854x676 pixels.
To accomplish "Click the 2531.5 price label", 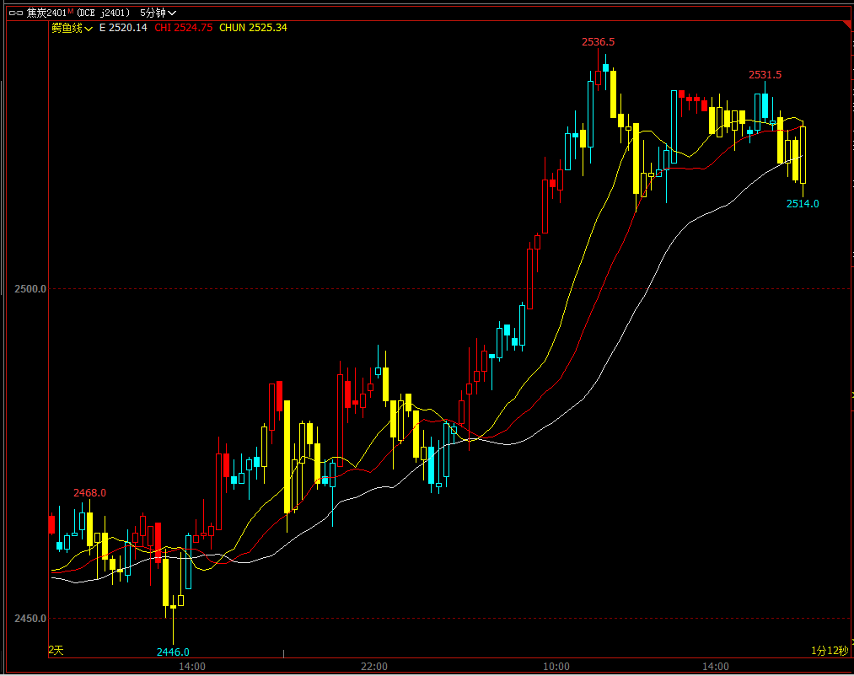I will pyautogui.click(x=765, y=75).
